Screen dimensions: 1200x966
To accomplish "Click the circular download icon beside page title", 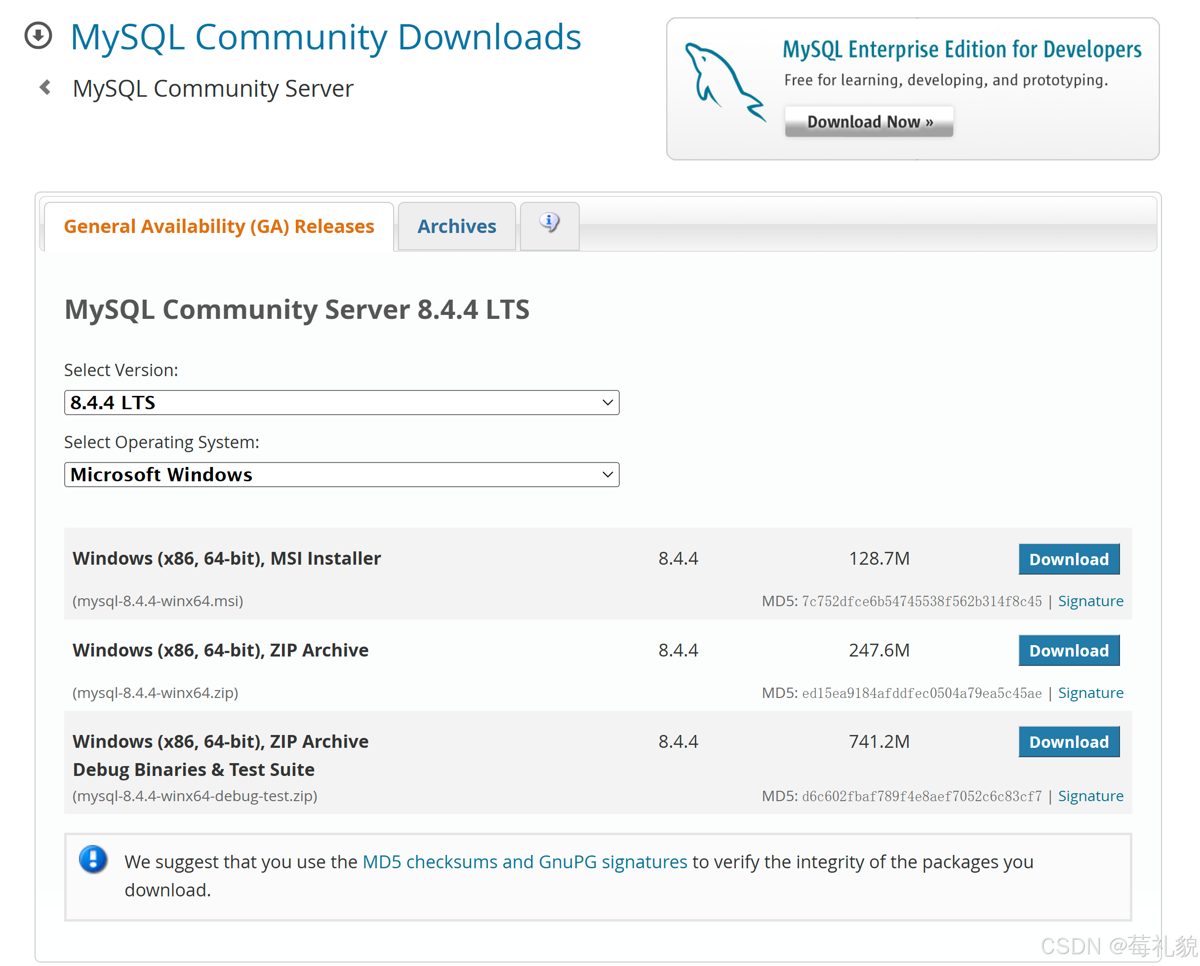I will click(38, 36).
